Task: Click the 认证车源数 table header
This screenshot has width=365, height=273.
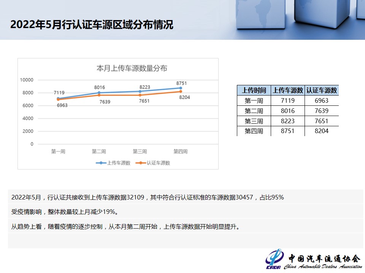Action: [322, 90]
